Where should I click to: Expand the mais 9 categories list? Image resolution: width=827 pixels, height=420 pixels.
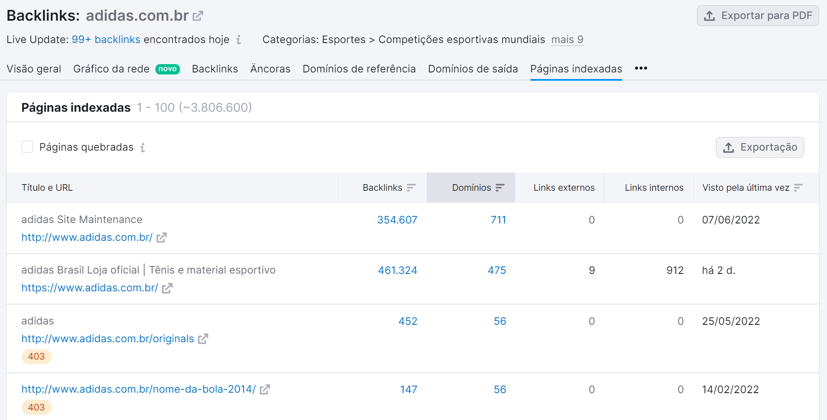pyautogui.click(x=567, y=39)
